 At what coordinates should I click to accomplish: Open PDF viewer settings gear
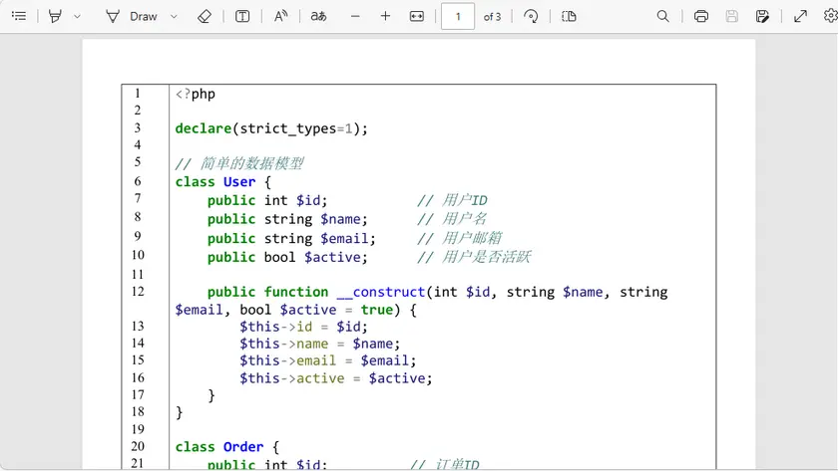[x=830, y=16]
